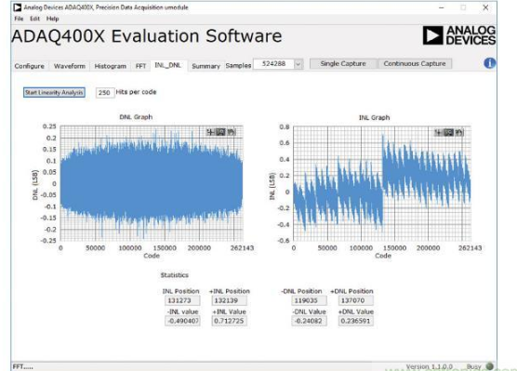The image size is (517, 371).
Task: Click the Start Linearity Analysis button
Action: [x=54, y=92]
